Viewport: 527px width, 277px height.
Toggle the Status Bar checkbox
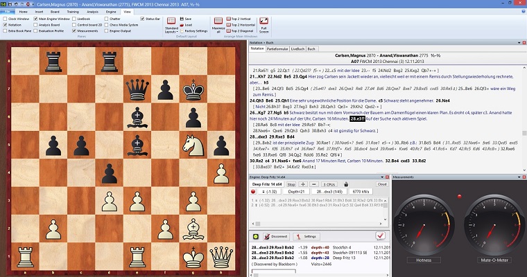click(x=142, y=19)
